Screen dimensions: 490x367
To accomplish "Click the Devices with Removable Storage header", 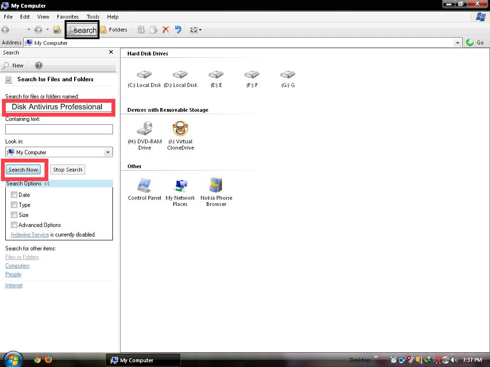I will (168, 110).
